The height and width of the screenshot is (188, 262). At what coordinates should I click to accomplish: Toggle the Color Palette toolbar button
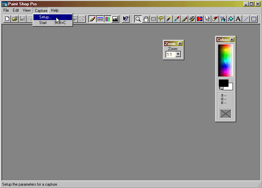coord(108,19)
